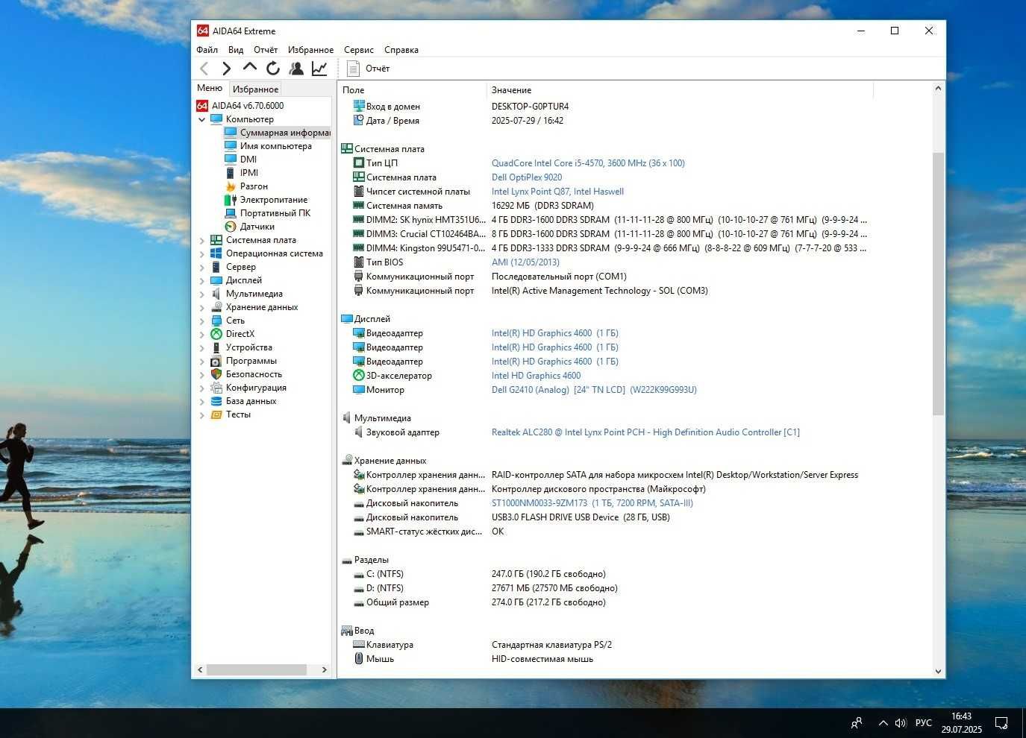Switch the РУС input language indicator
Image resolution: width=1026 pixels, height=738 pixels.
(924, 723)
